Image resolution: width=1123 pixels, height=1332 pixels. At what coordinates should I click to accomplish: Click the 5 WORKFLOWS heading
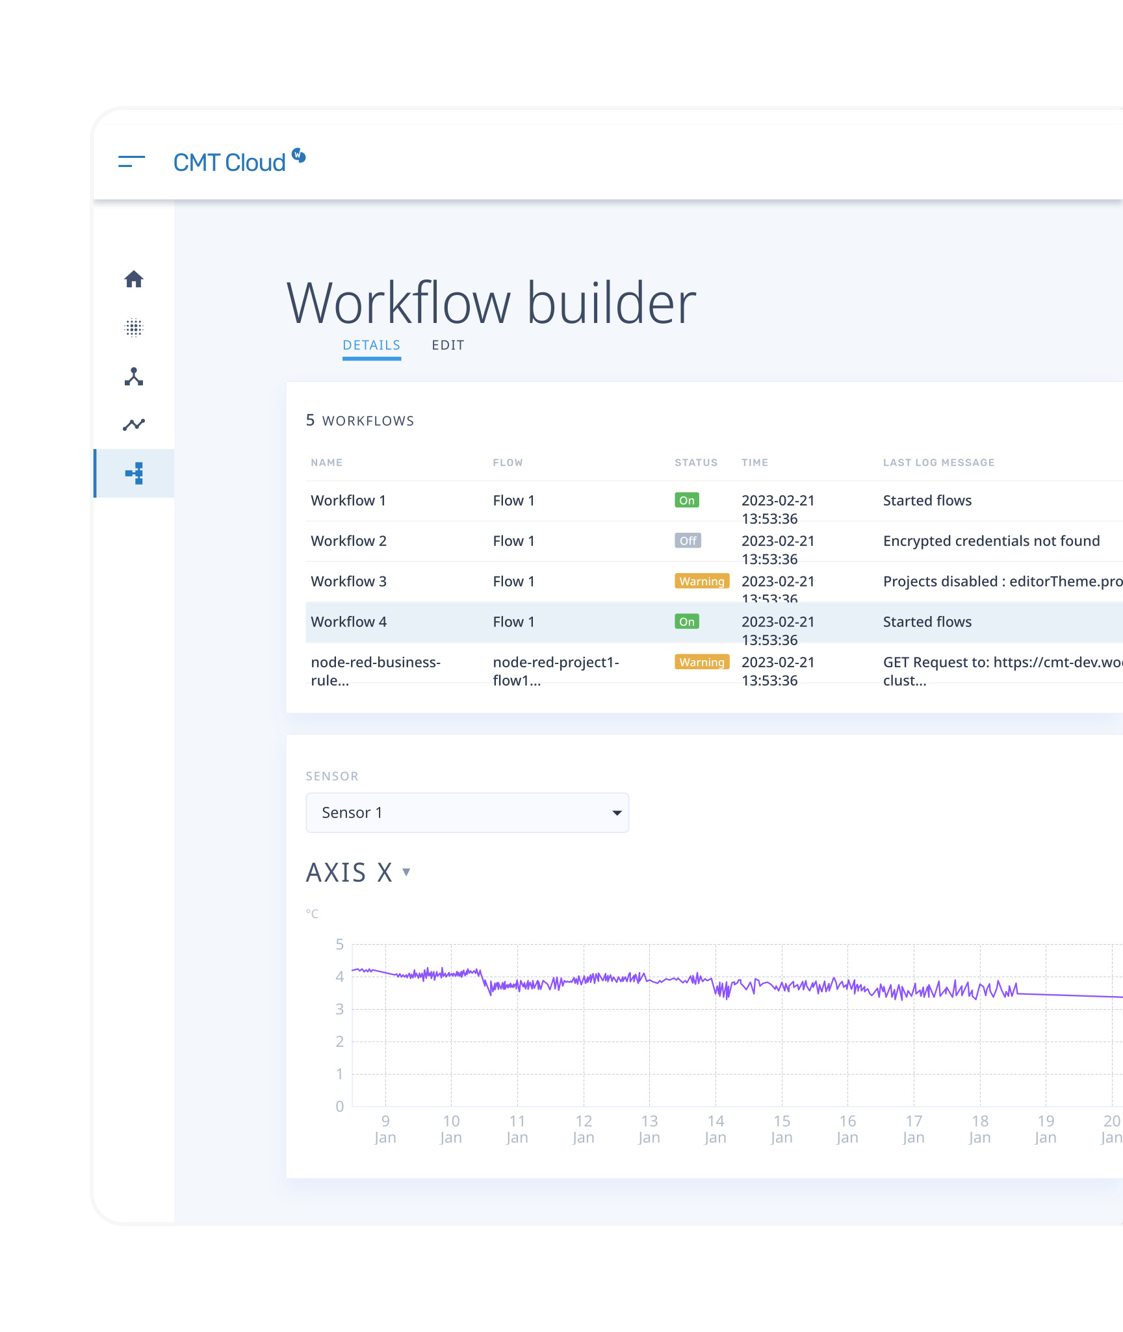pyautogui.click(x=360, y=420)
